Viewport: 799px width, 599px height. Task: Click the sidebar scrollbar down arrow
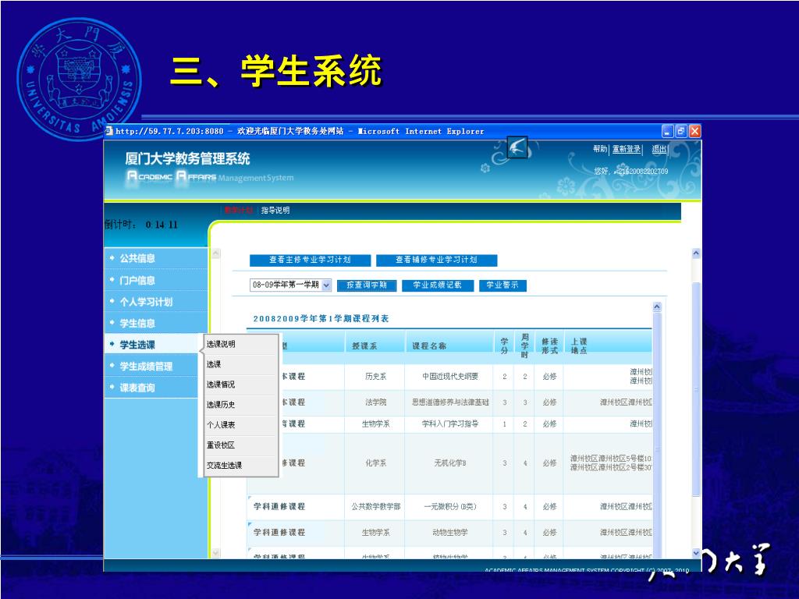tap(215, 553)
